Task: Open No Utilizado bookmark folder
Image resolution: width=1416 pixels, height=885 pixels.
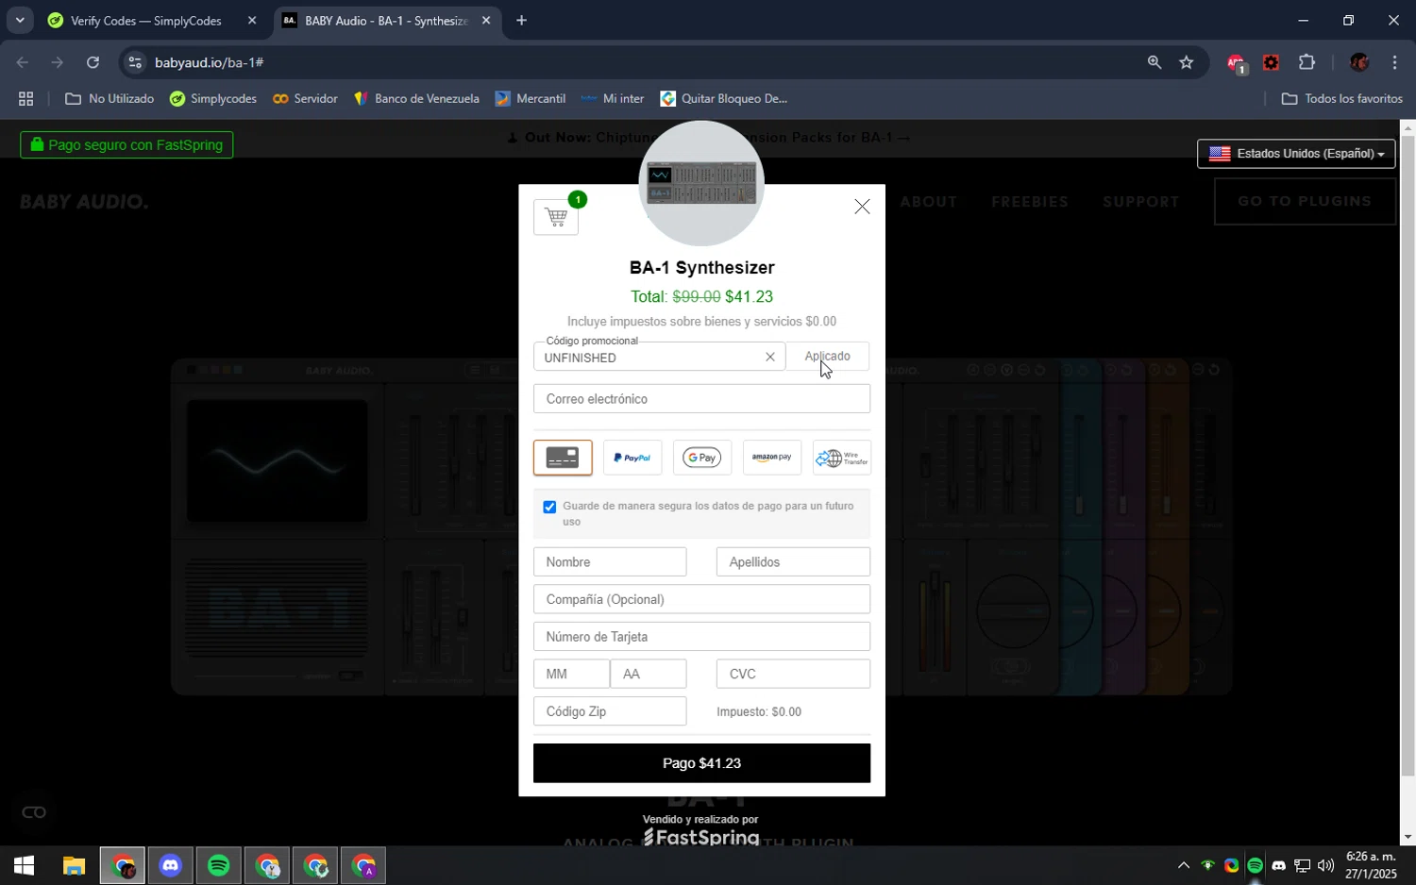Action: click(110, 99)
